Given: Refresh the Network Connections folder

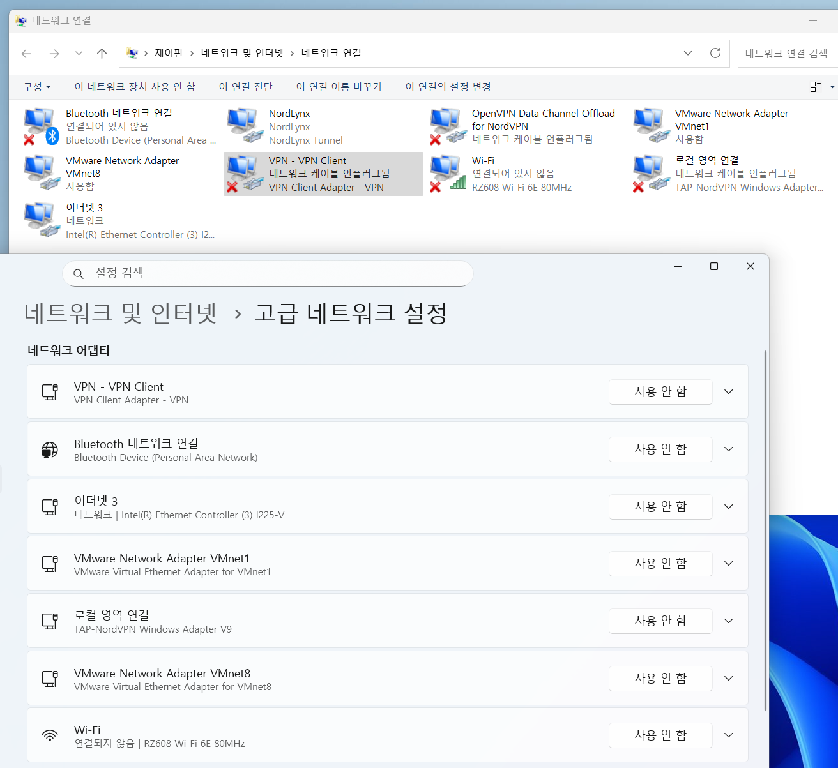Looking at the screenshot, I should tap(715, 53).
